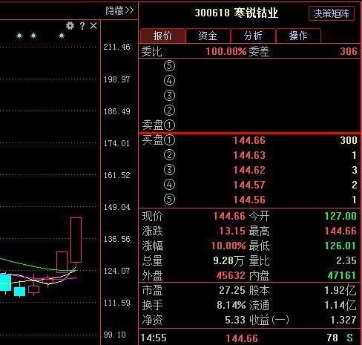
Task: Select the 现价 144.66 value
Action: point(229,216)
